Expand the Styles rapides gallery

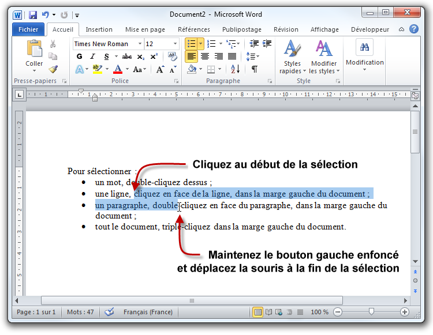[x=293, y=57]
